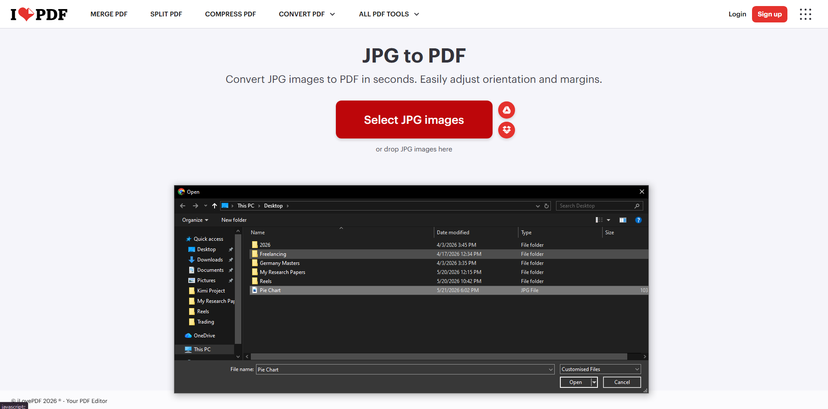Click date 5/21/2026 6:02 PM cell
The image size is (828, 409).
[458, 290]
